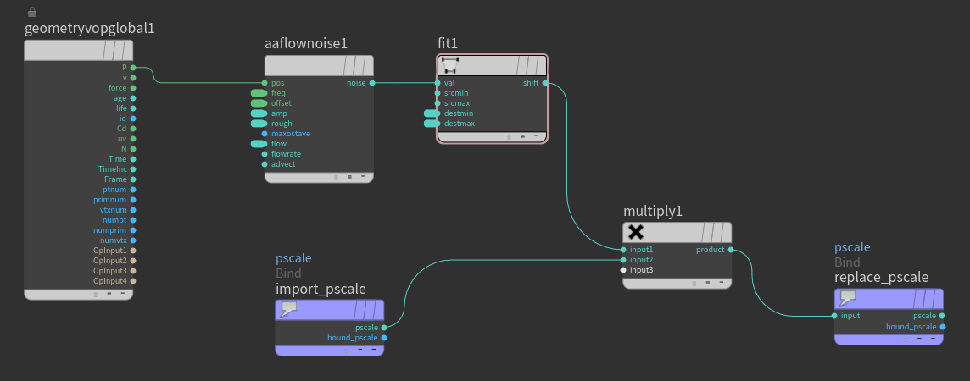Click the noise output port on aaflownoise1
The height and width of the screenshot is (381, 970).
point(372,83)
